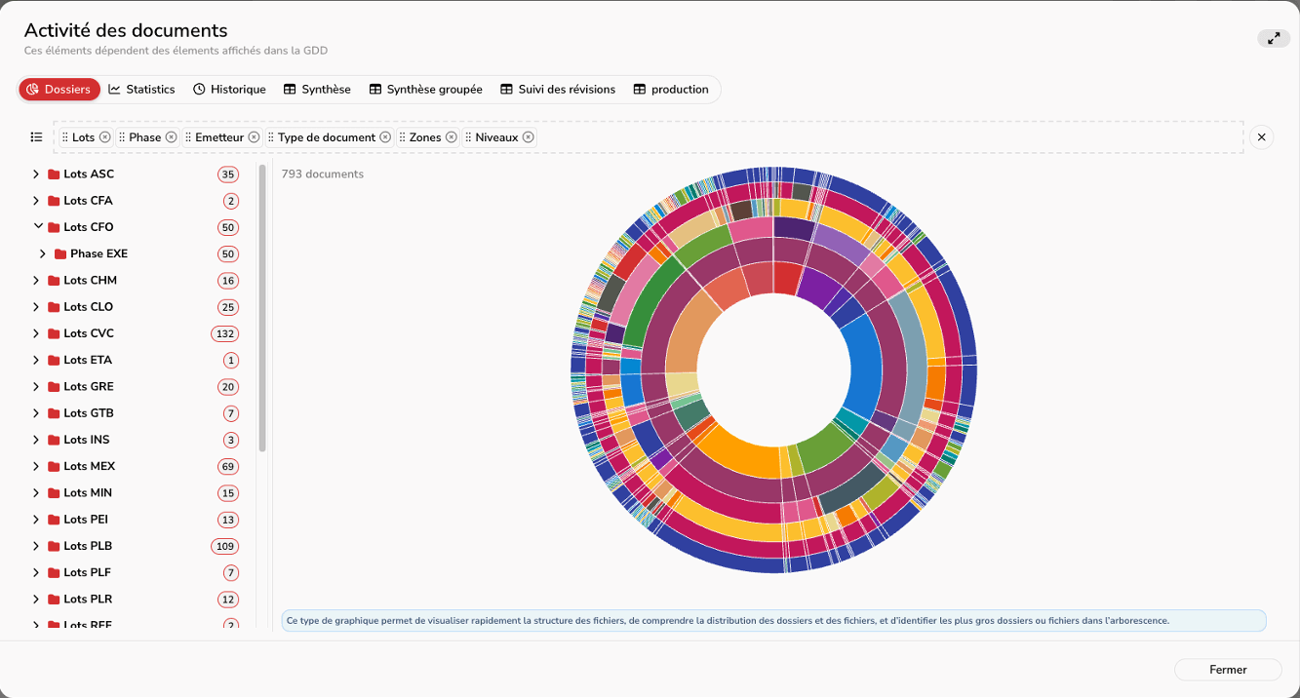
Task: Open the Suivi des révisions tab
Action: point(558,90)
